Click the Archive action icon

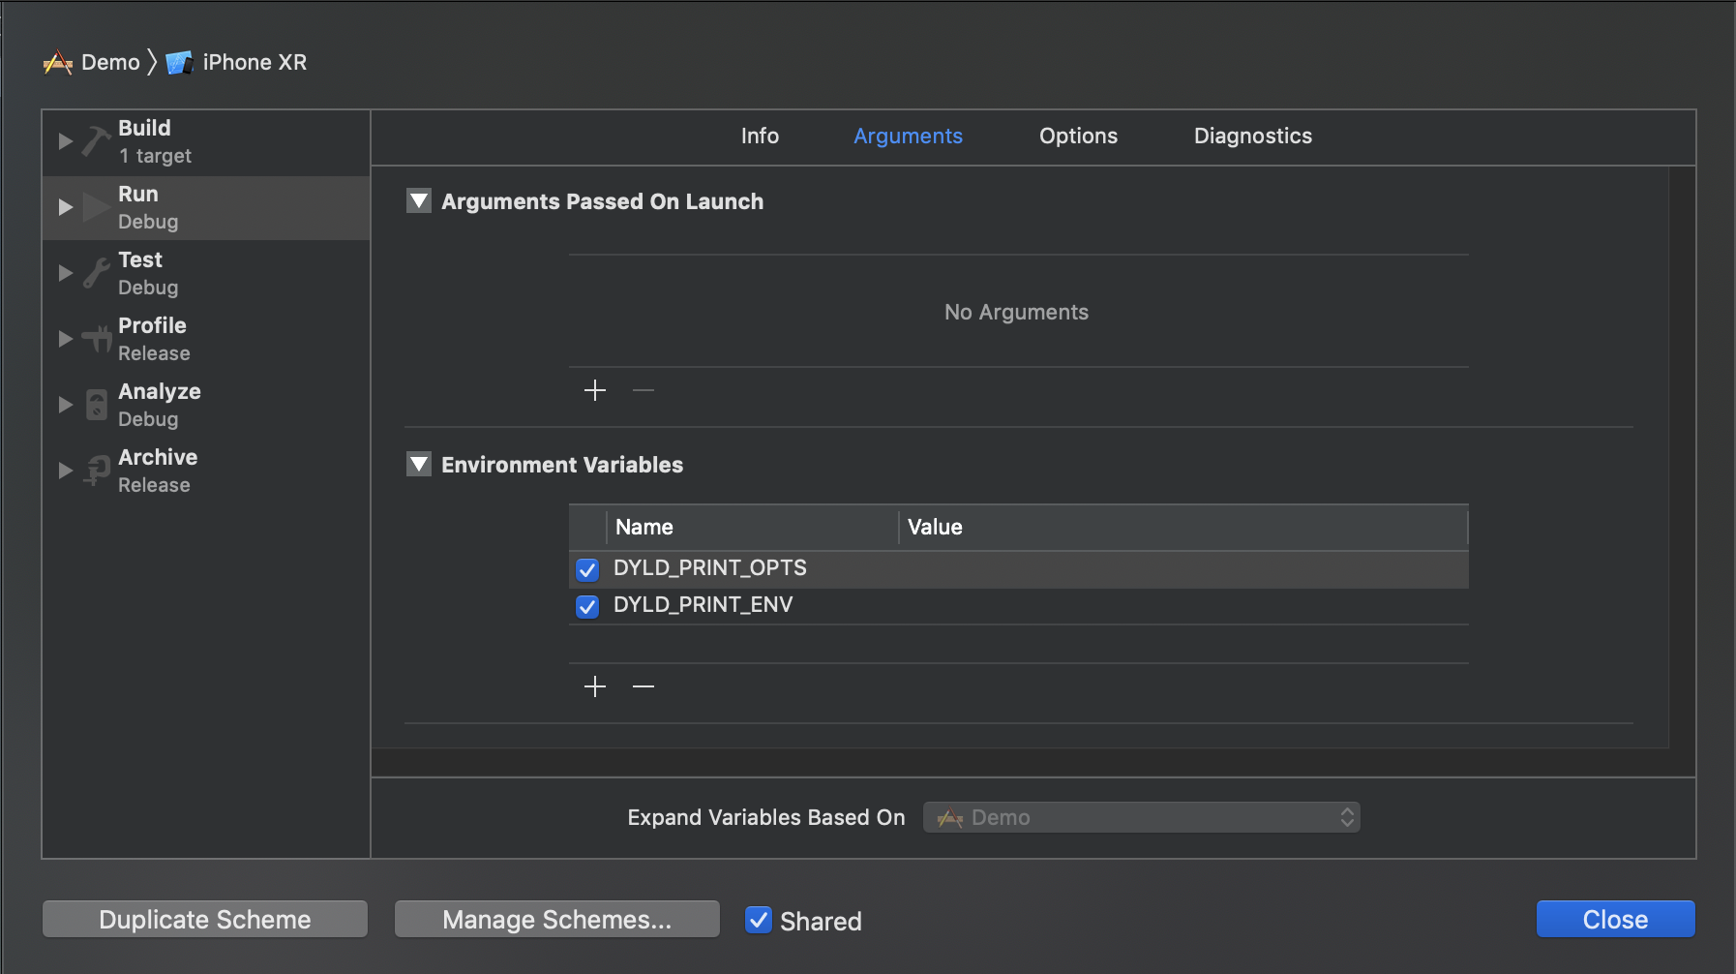pyautogui.click(x=96, y=471)
